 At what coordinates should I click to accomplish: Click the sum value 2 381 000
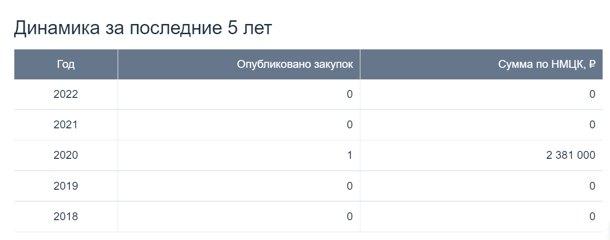pos(570,156)
